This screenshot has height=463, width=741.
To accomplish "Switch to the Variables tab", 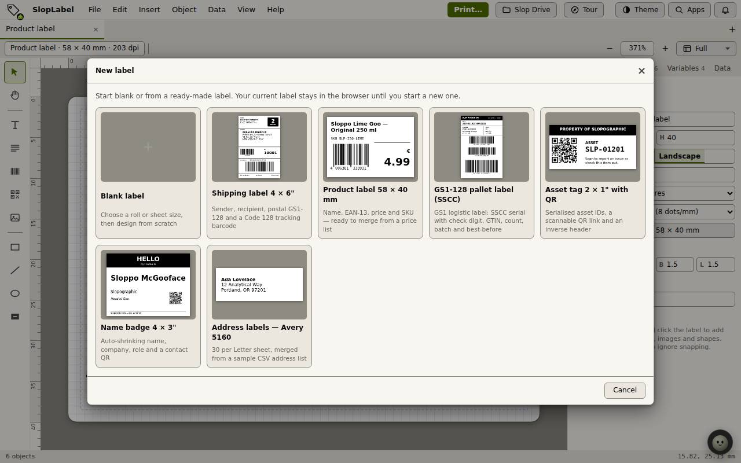I will pyautogui.click(x=685, y=68).
